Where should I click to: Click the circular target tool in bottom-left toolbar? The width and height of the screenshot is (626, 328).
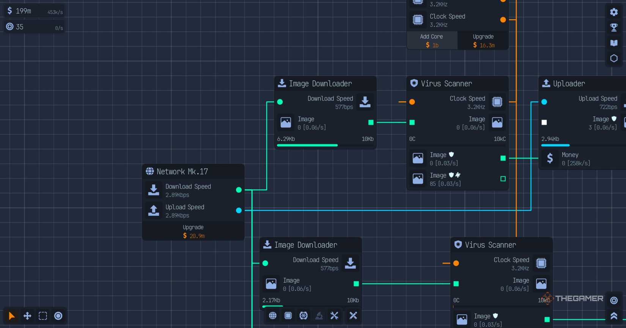(58, 316)
